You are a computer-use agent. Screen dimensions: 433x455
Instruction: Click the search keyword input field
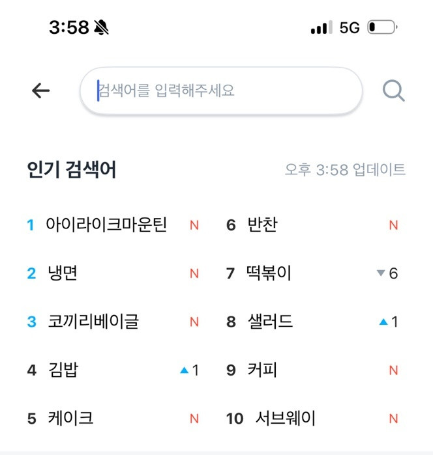click(220, 90)
